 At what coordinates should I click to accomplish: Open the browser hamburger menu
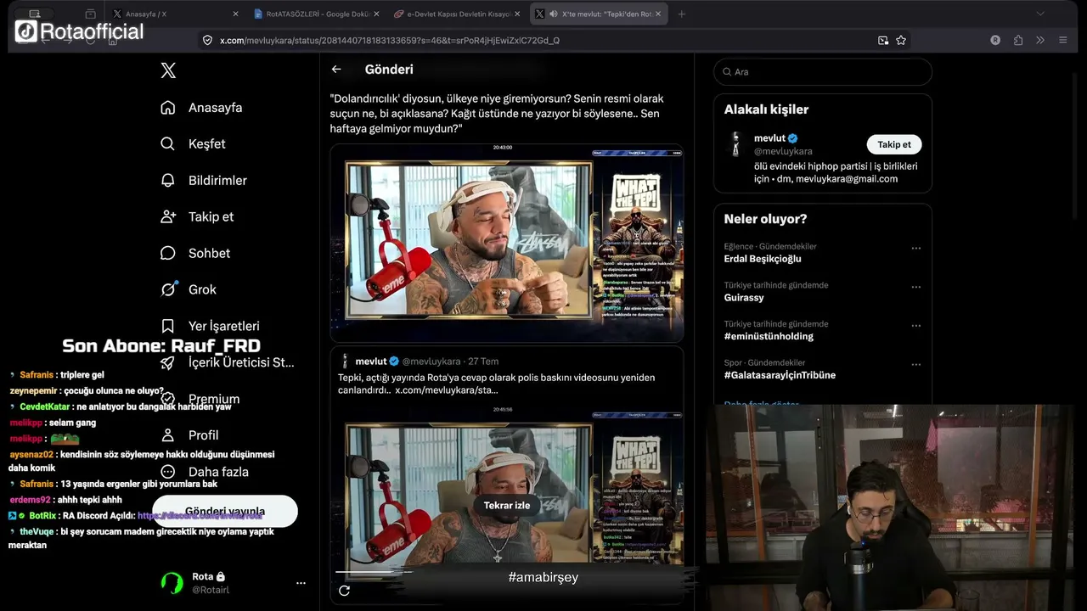pyautogui.click(x=1062, y=40)
